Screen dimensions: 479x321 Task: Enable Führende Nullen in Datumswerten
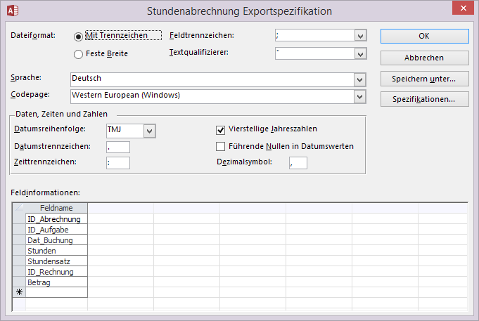tap(221, 146)
